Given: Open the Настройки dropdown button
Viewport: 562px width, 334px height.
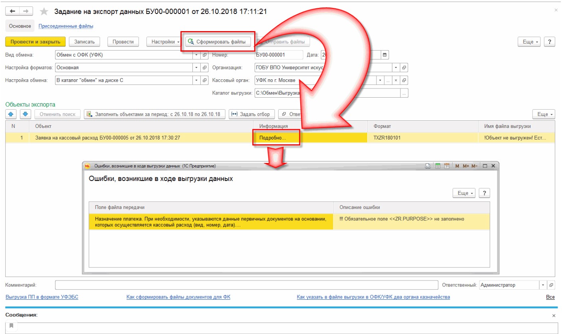Looking at the screenshot, I should [x=166, y=41].
